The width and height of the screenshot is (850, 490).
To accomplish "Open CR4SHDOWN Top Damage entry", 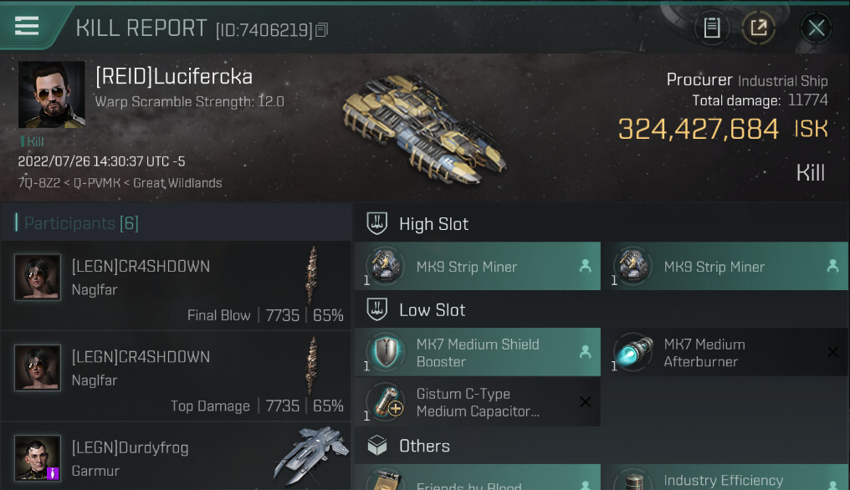I will [177, 376].
